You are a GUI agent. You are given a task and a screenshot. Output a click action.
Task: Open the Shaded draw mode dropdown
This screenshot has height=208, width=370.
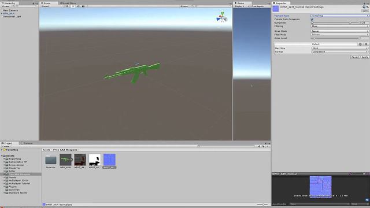(x=52, y=6)
